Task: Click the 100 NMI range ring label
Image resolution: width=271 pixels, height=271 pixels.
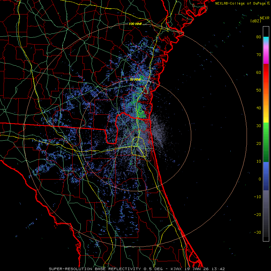Action: click(x=135, y=24)
